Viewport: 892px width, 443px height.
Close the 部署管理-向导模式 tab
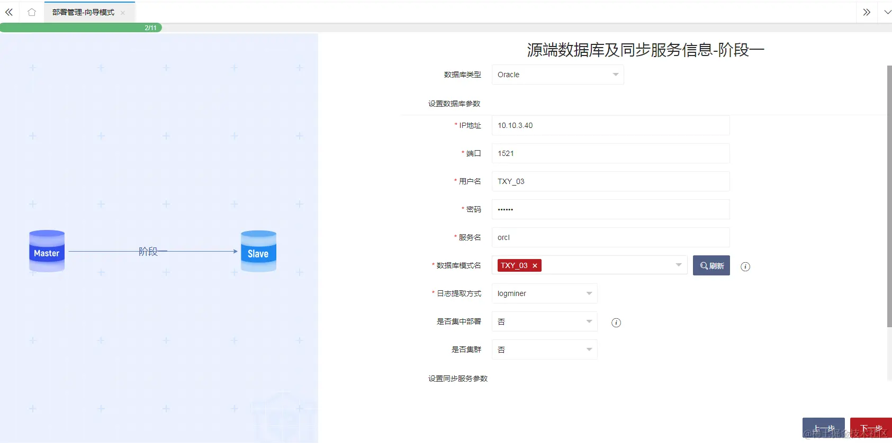123,13
